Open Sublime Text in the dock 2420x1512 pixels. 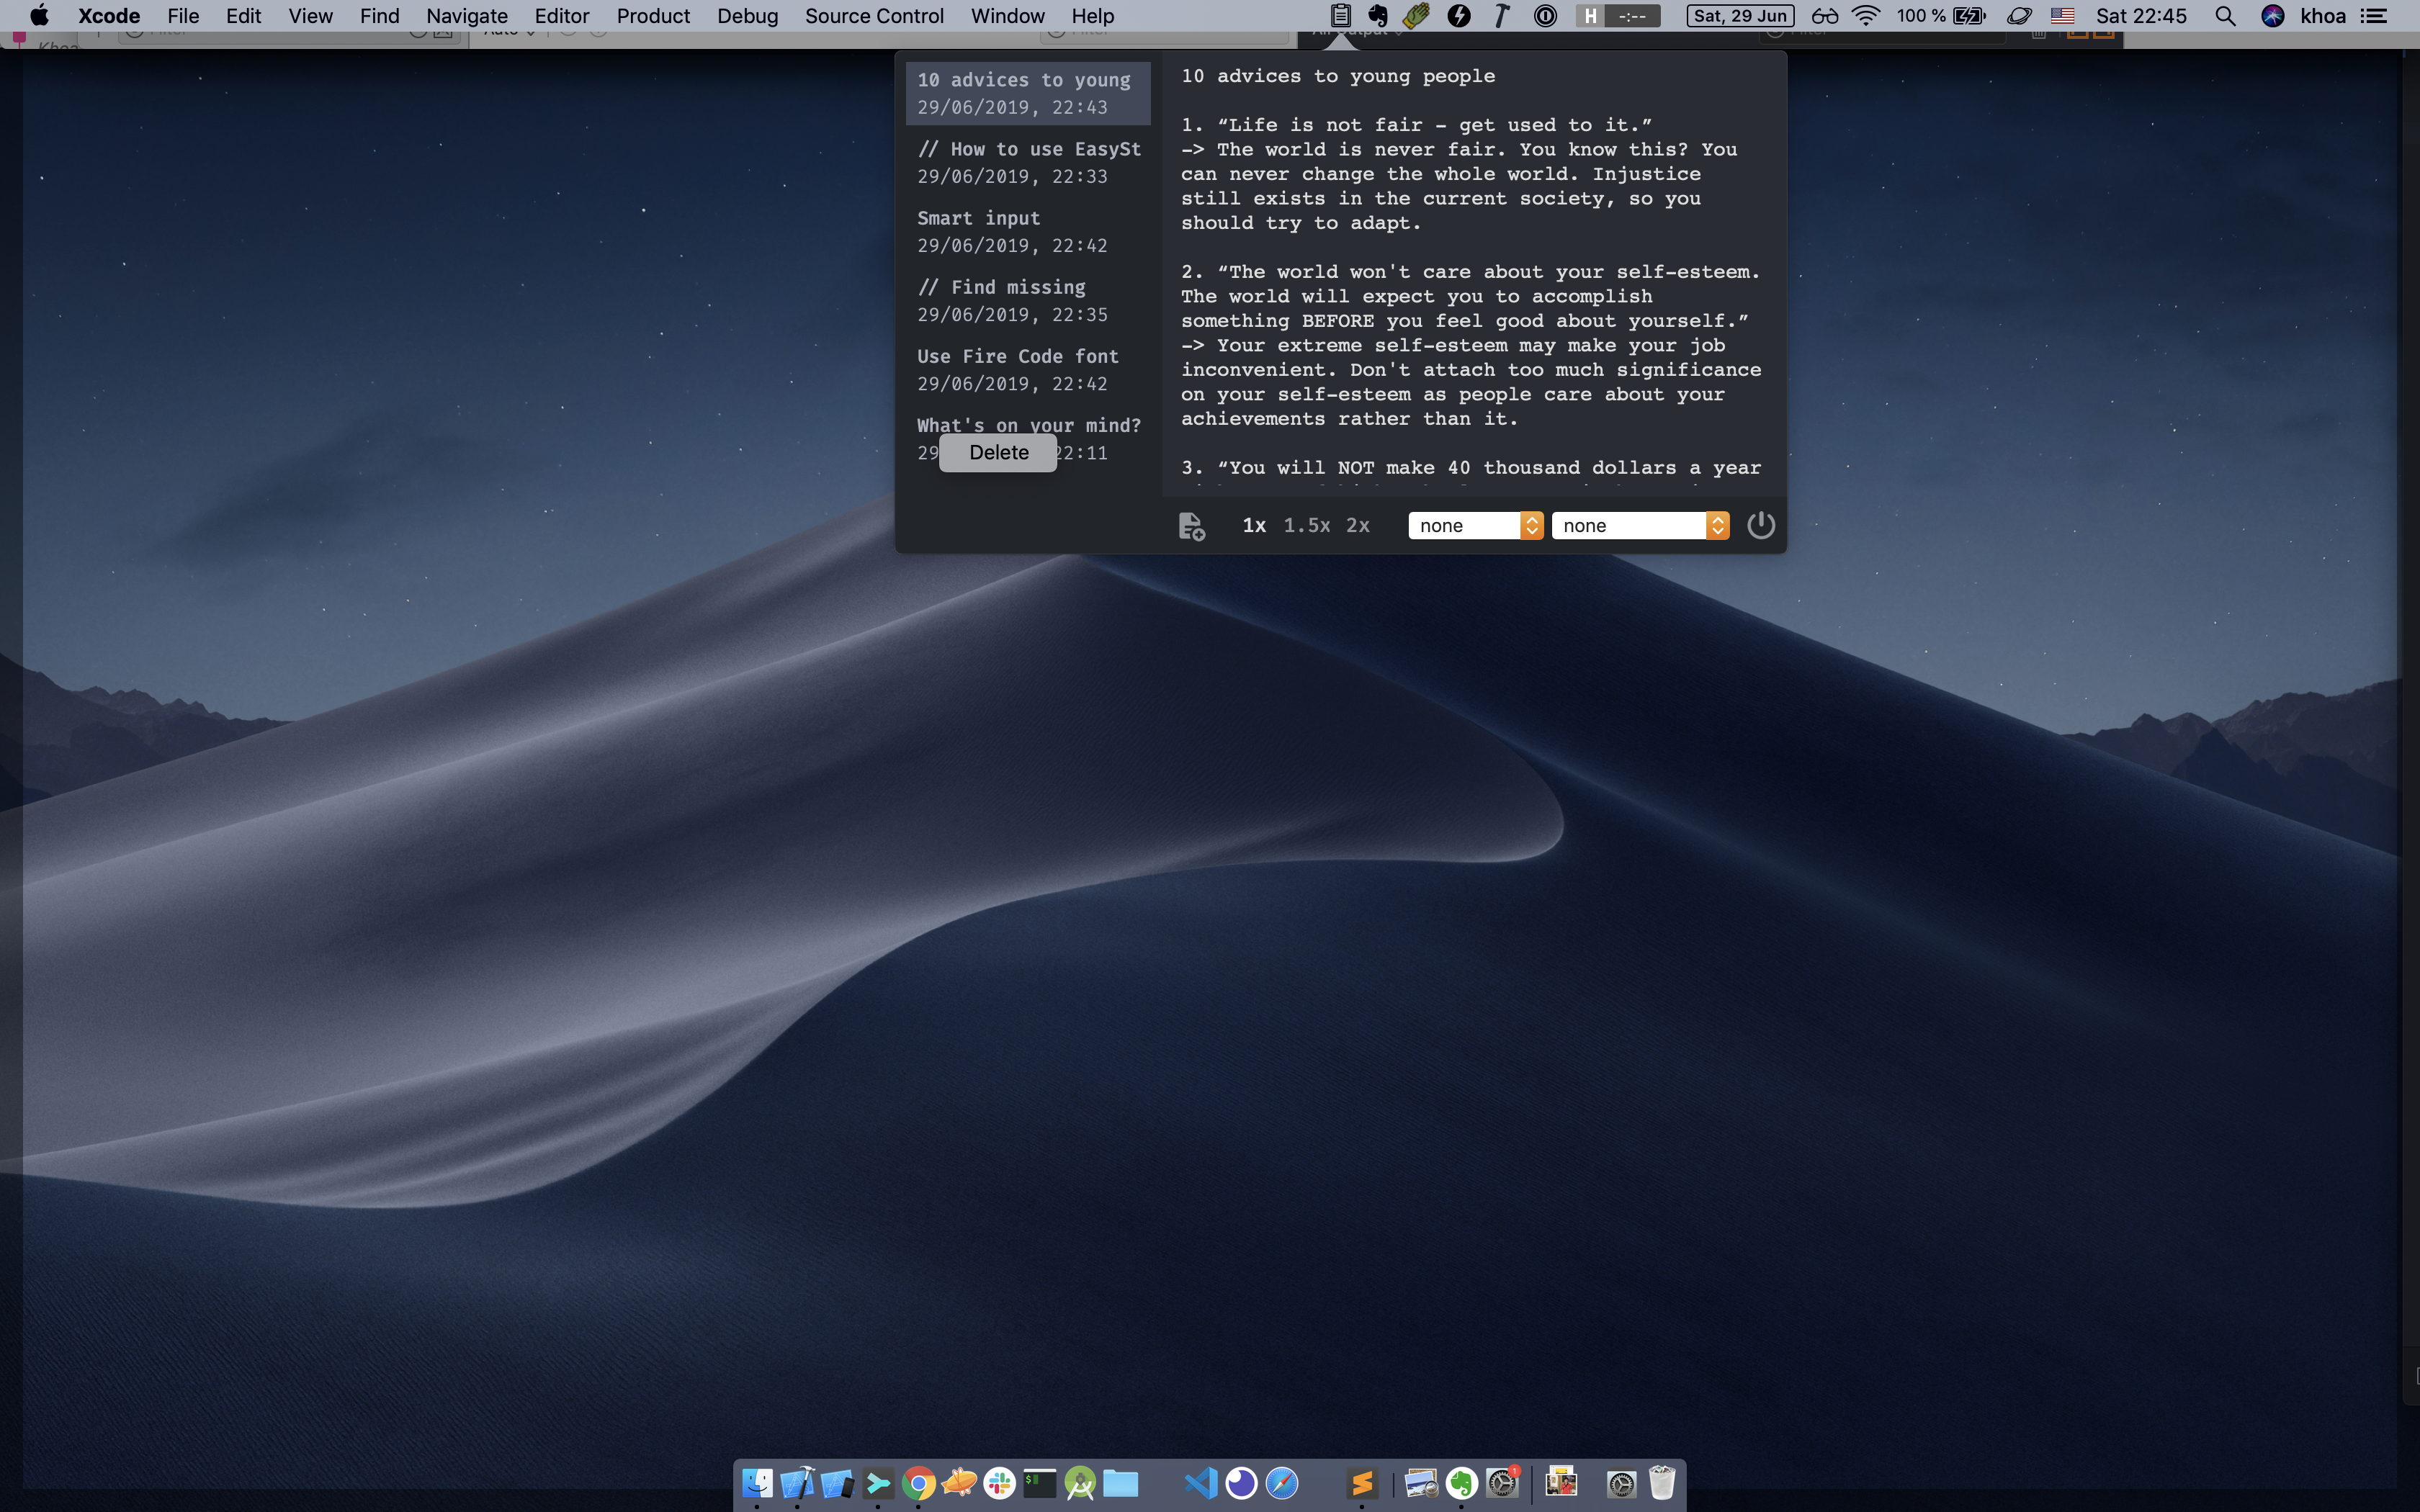(1361, 1483)
